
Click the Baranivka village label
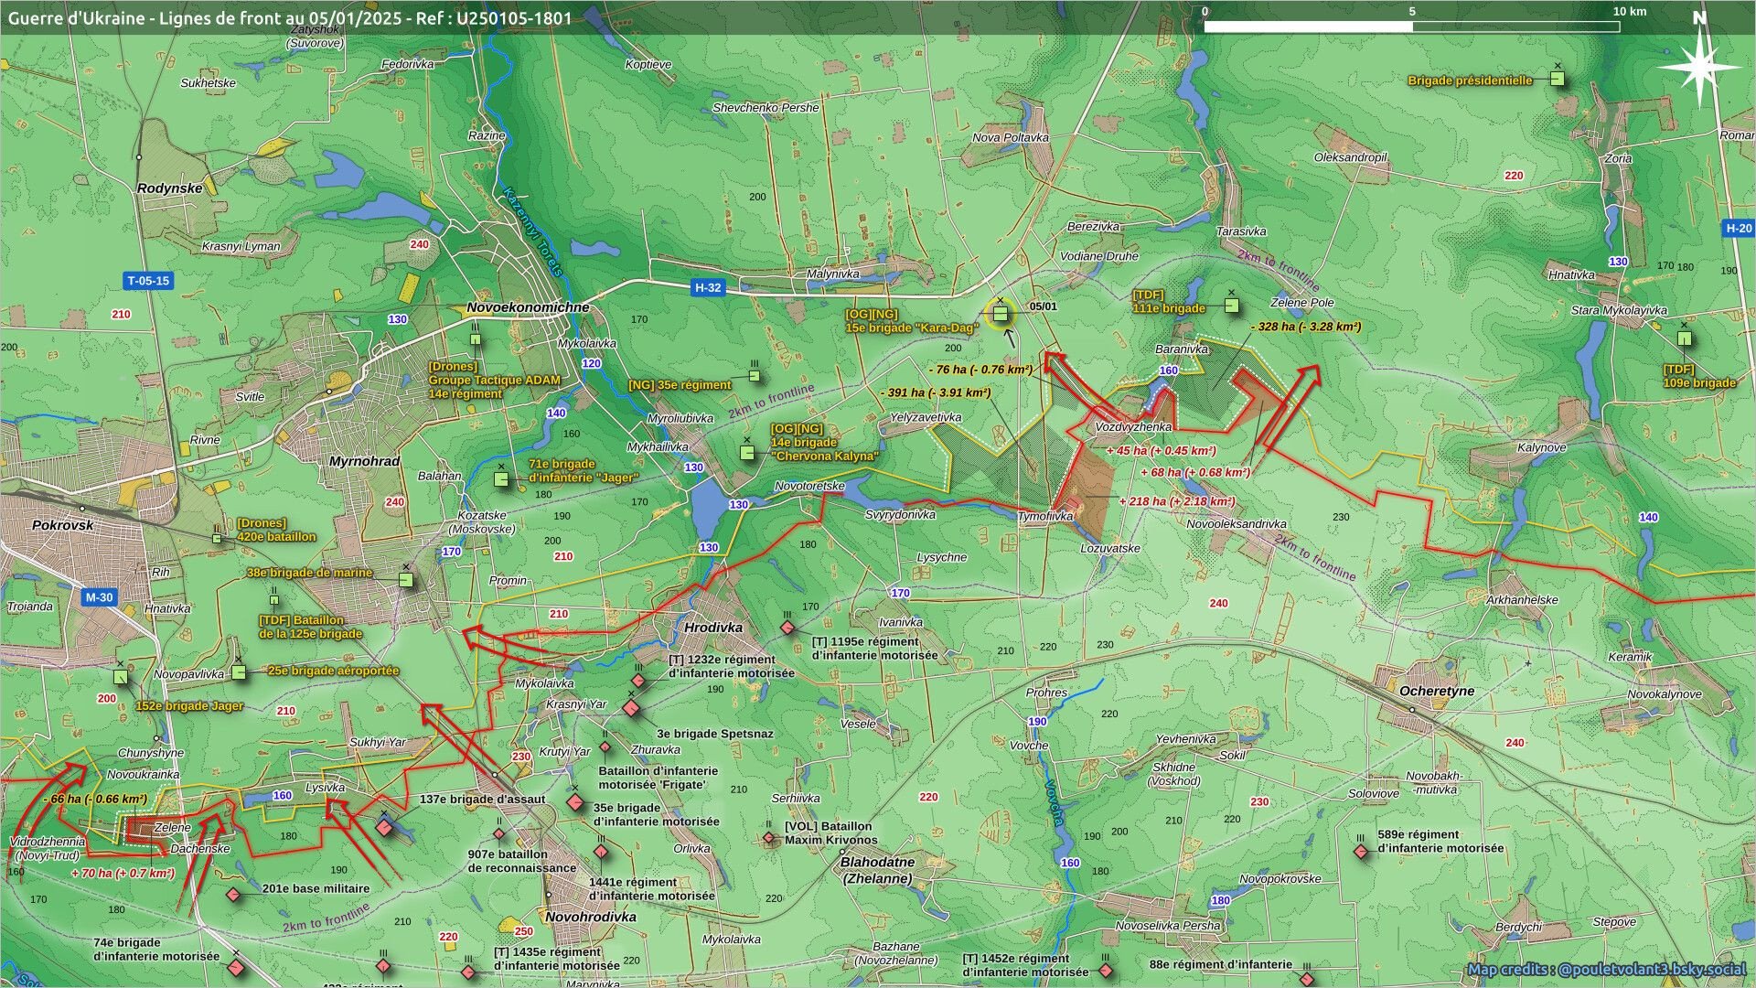pos(1182,349)
